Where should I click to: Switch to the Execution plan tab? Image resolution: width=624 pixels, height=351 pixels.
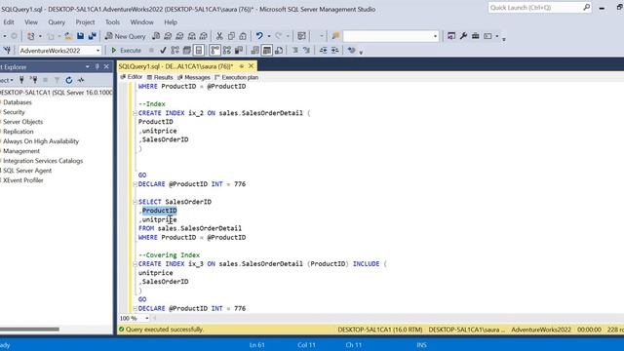[x=236, y=77]
